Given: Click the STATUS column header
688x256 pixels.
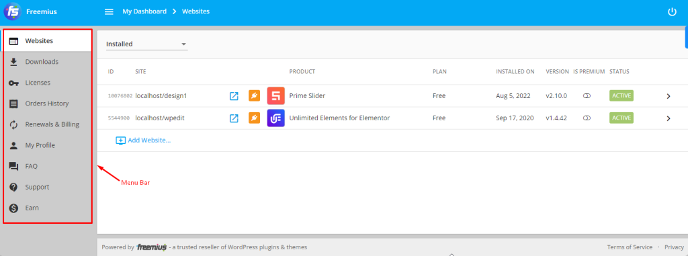Looking at the screenshot, I should pos(619,72).
